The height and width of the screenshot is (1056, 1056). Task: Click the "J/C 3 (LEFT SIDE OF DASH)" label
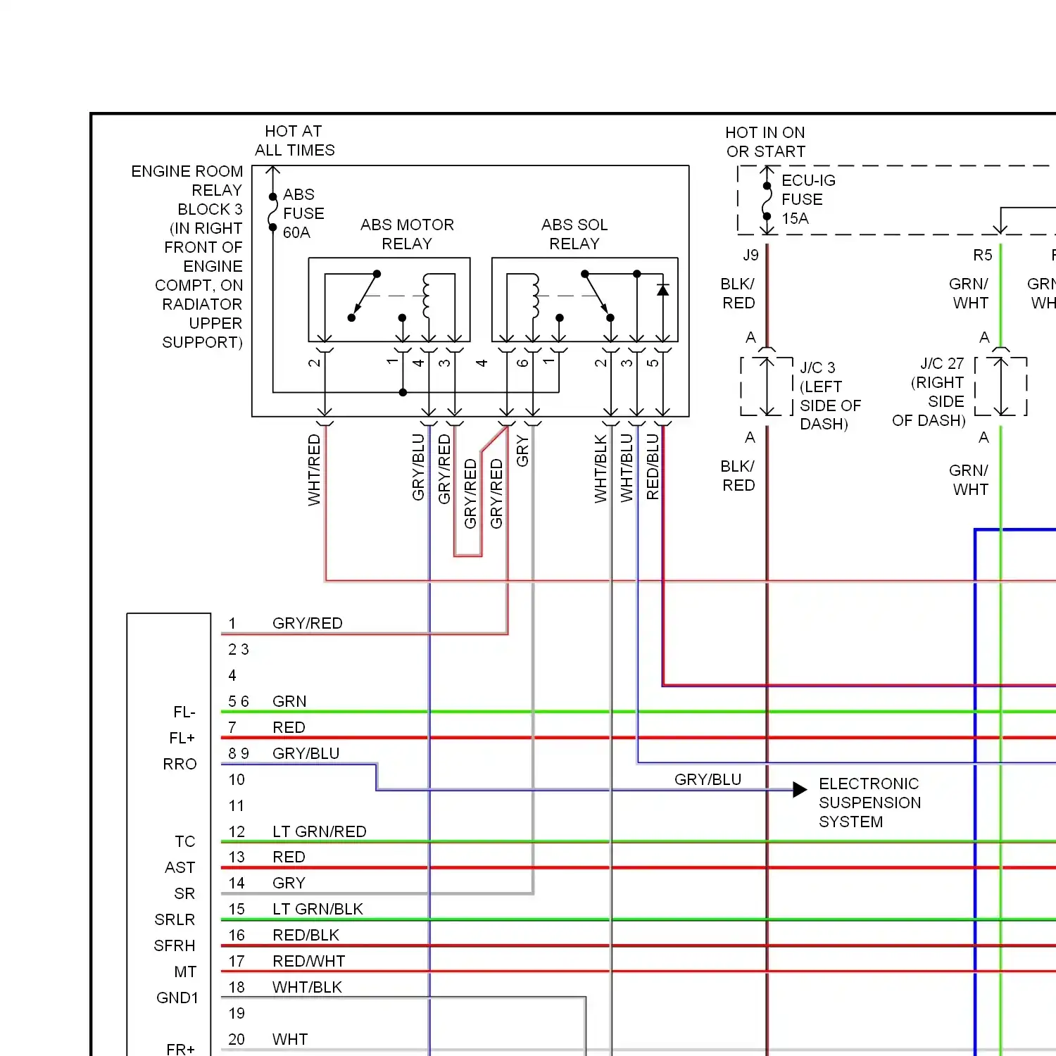830,396
